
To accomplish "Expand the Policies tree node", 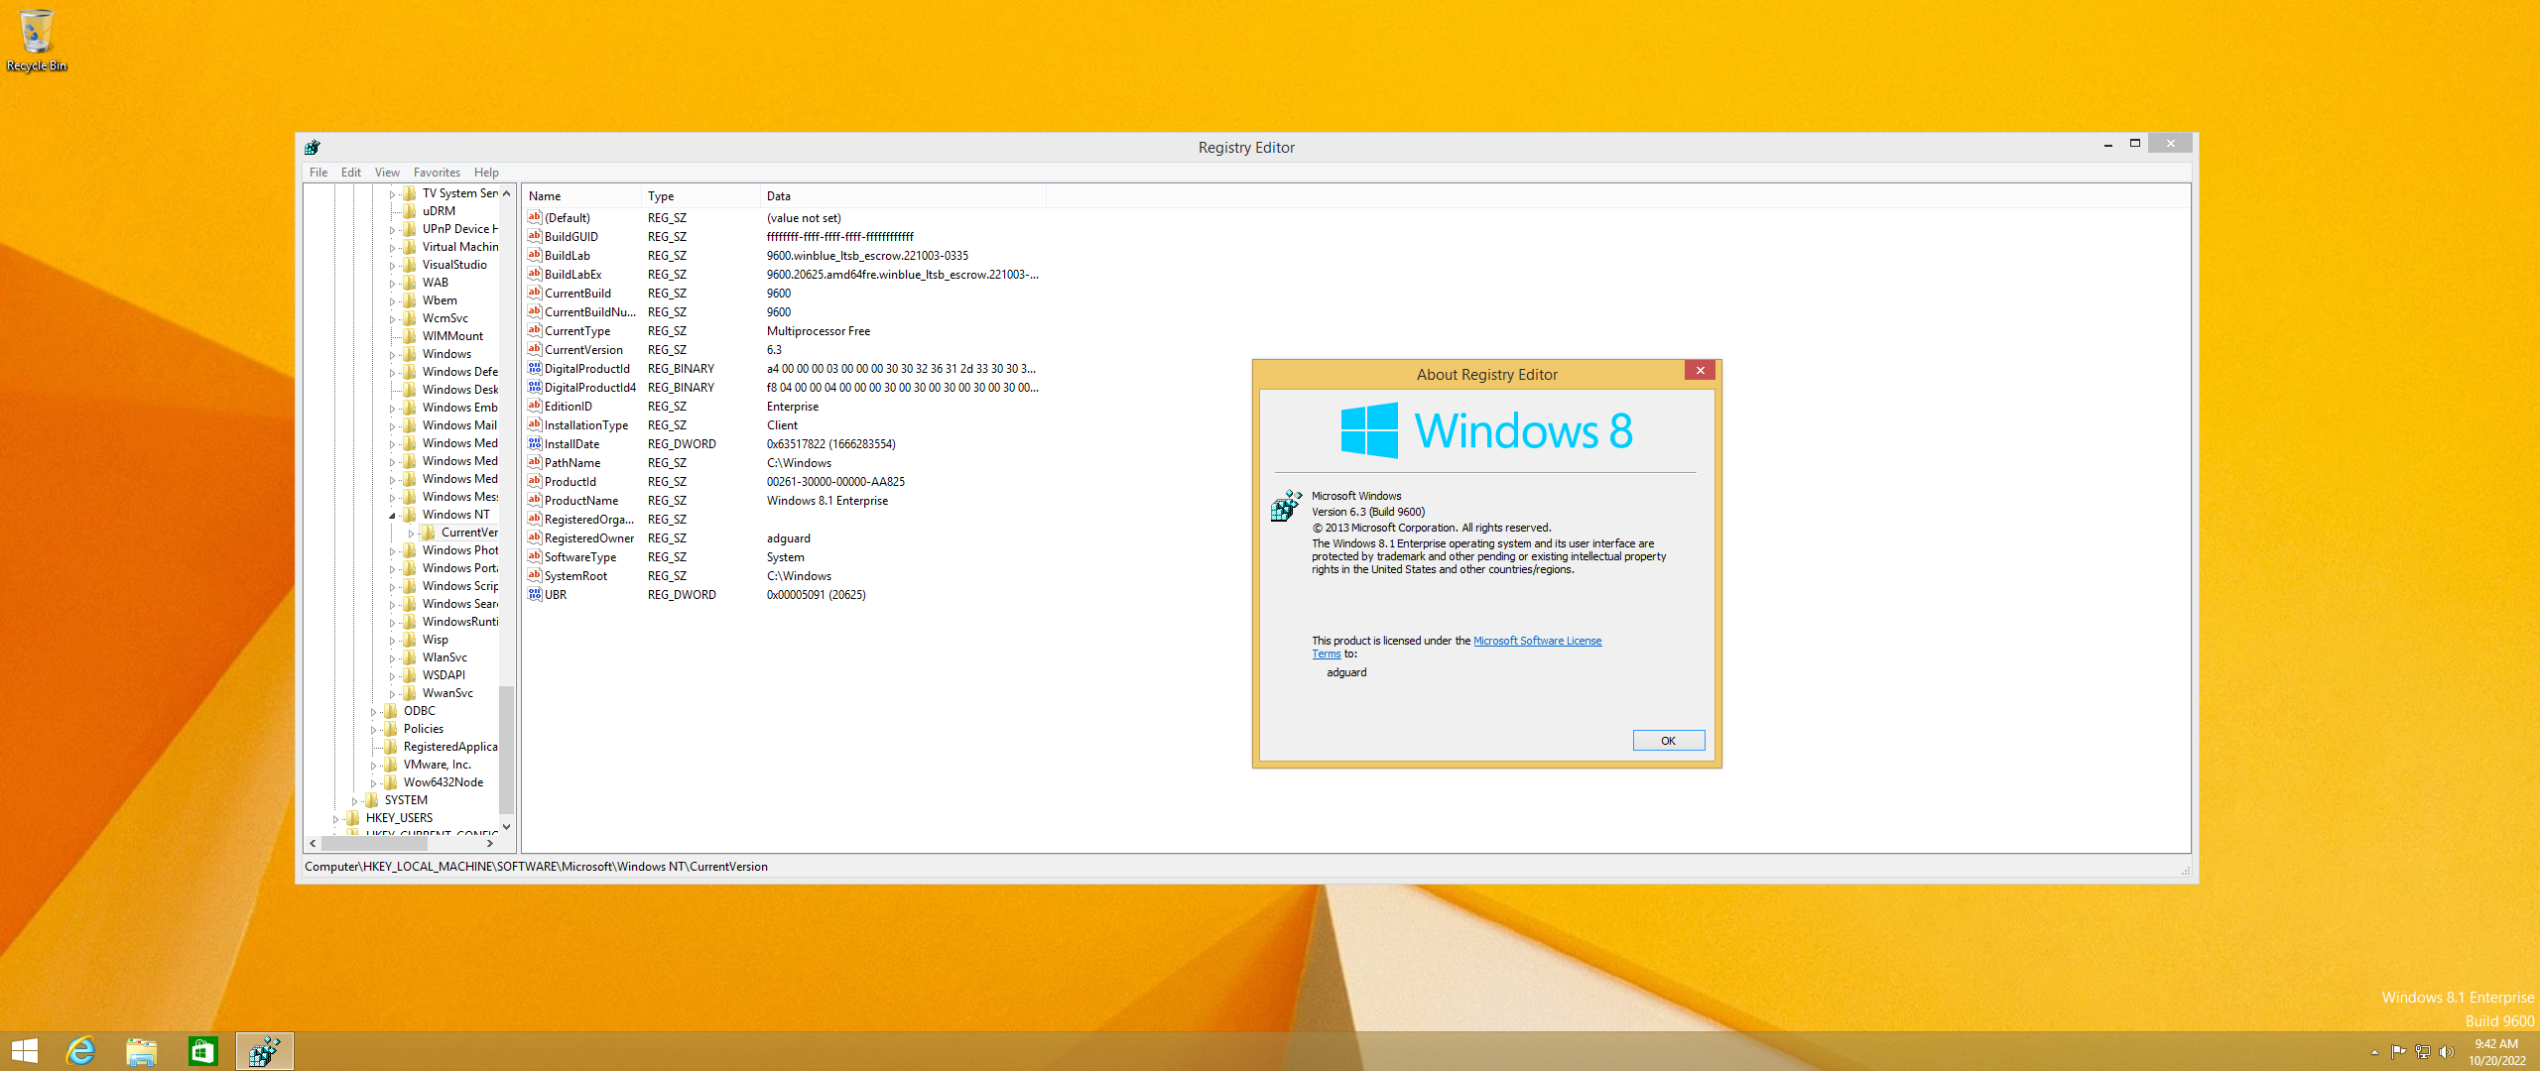I will click(373, 729).
